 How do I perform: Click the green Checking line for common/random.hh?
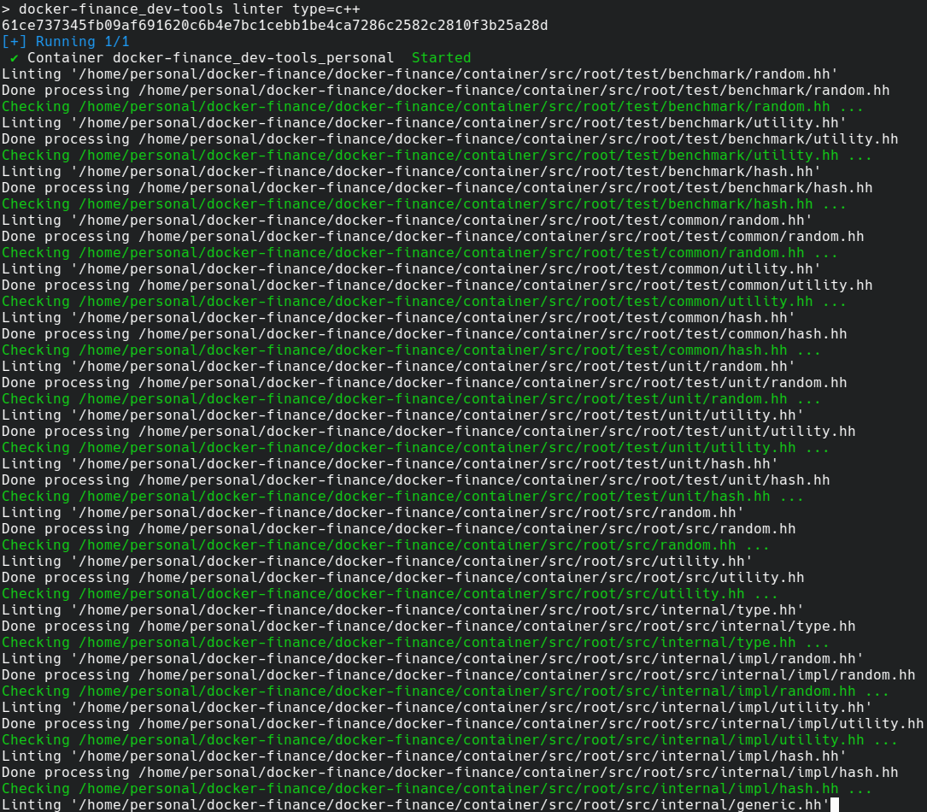[419, 253]
